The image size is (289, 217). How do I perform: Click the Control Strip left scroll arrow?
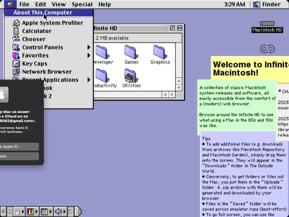click(x=10, y=211)
